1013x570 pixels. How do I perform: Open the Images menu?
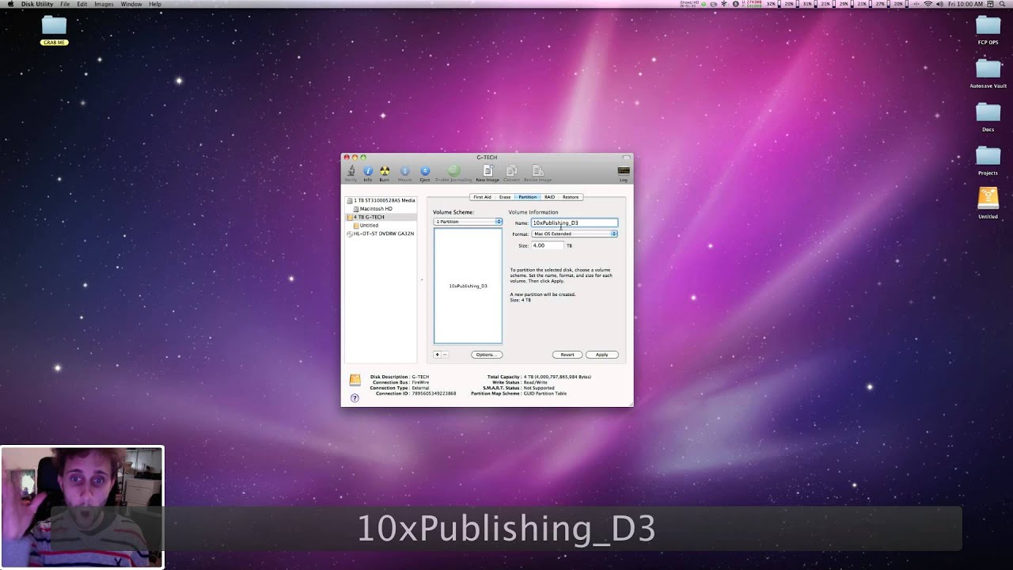click(x=104, y=4)
